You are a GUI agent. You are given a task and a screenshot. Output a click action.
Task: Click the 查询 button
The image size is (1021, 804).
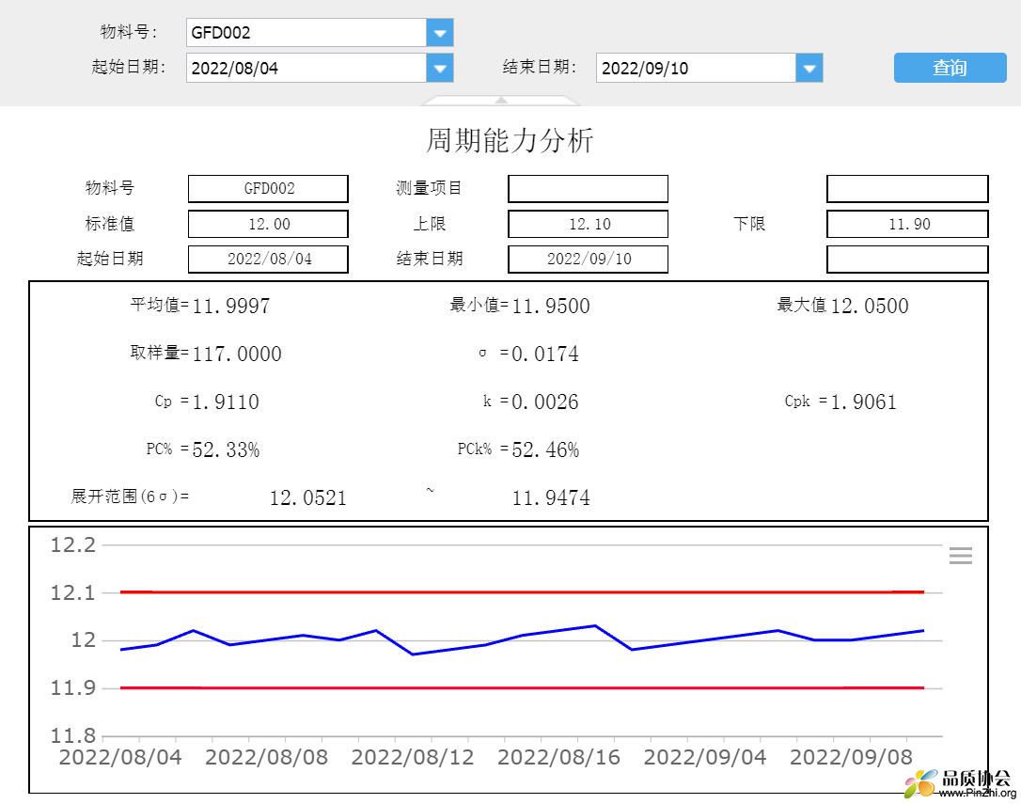point(950,68)
